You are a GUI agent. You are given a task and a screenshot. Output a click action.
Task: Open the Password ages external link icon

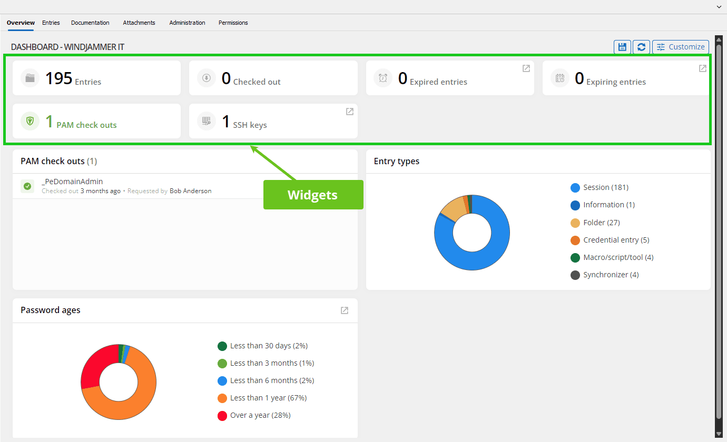pos(344,310)
